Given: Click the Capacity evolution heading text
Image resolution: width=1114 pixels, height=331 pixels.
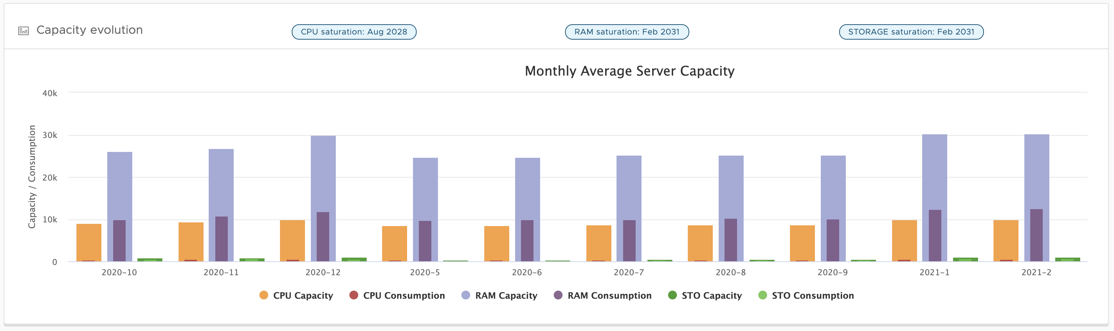Looking at the screenshot, I should tap(90, 30).
